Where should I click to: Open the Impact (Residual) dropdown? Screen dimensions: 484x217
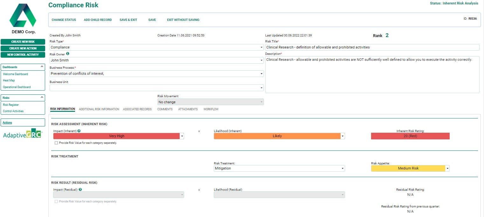(x=119, y=195)
